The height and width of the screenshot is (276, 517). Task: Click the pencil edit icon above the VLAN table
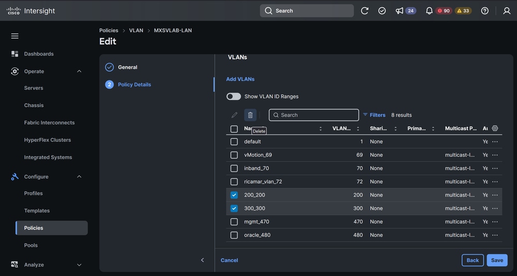click(x=234, y=115)
